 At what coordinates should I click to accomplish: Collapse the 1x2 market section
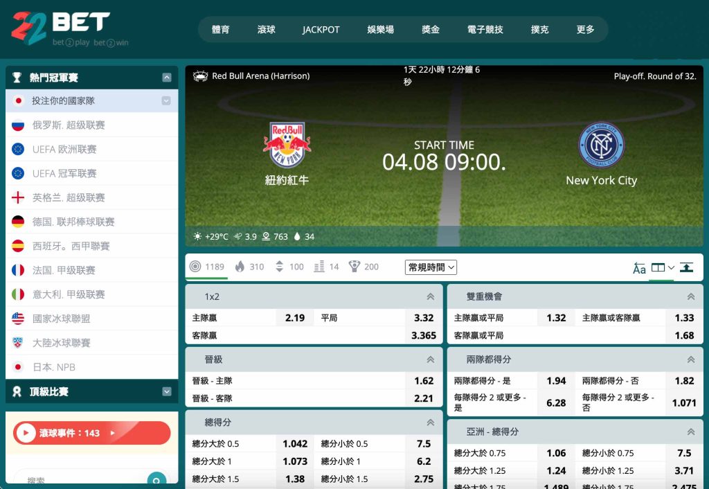(x=431, y=296)
